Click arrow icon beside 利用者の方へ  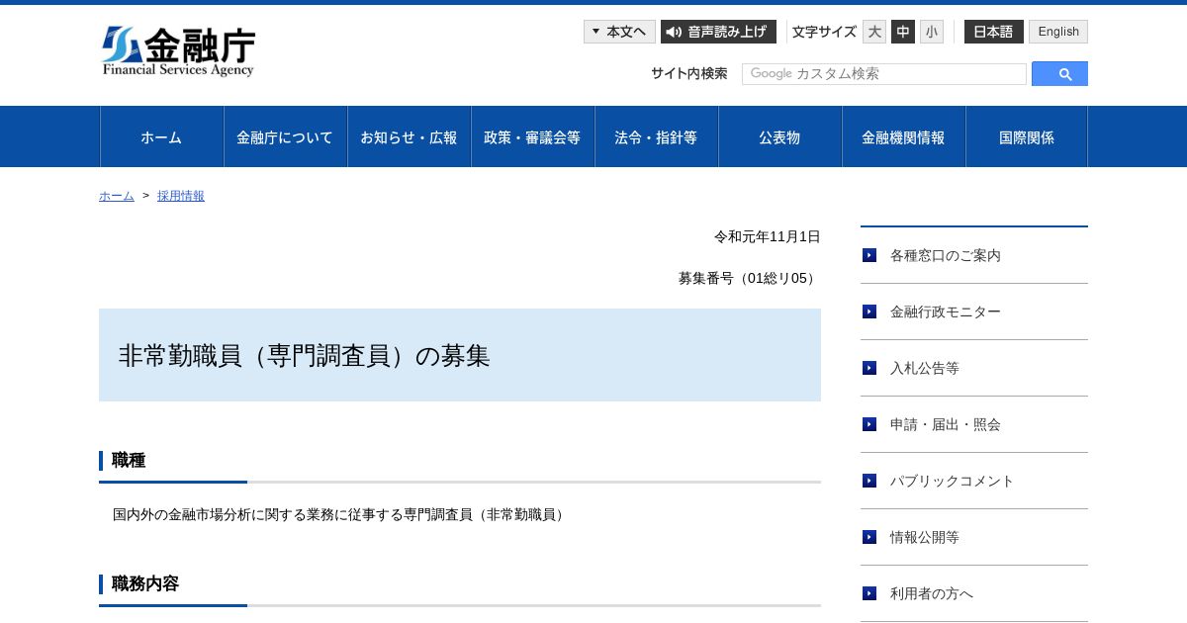pos(869,593)
